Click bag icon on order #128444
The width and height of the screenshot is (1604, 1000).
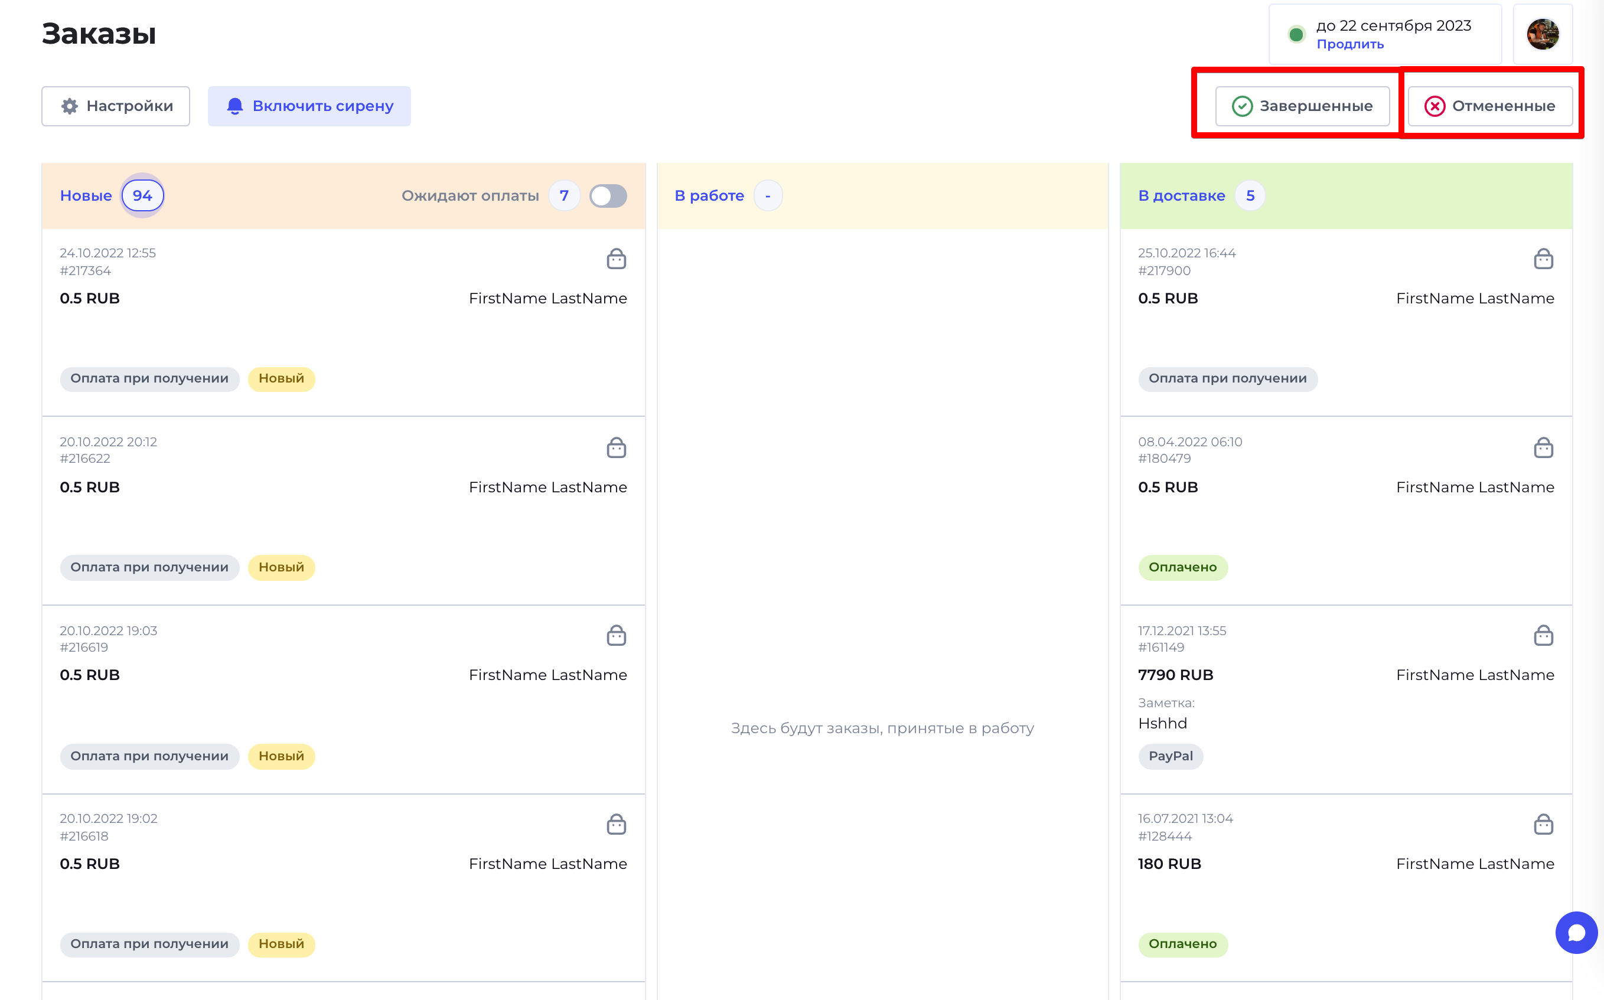(1543, 824)
